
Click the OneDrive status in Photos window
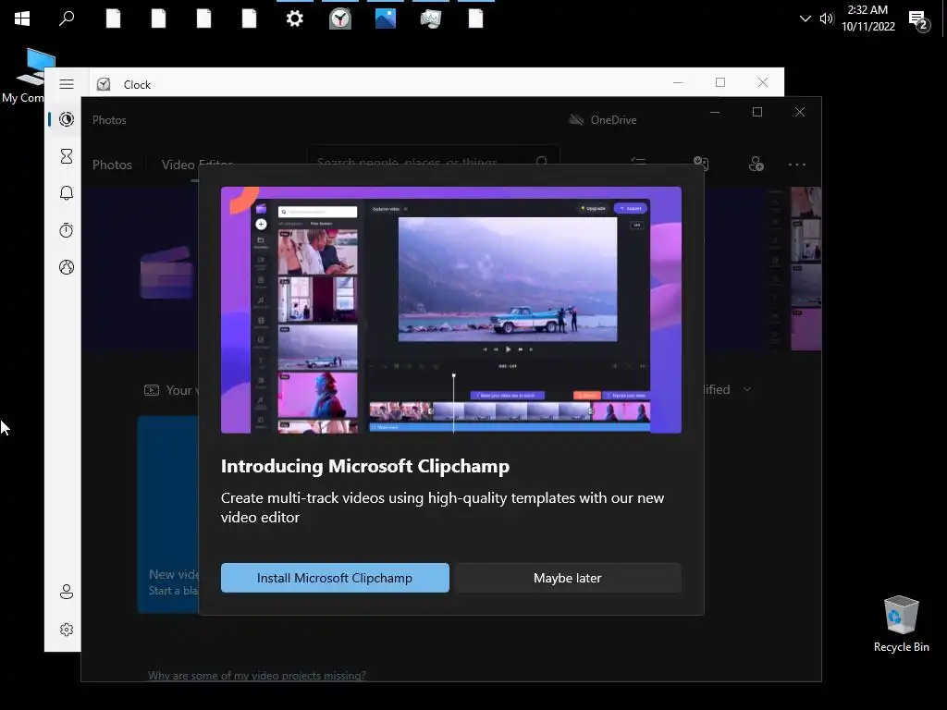pos(603,119)
